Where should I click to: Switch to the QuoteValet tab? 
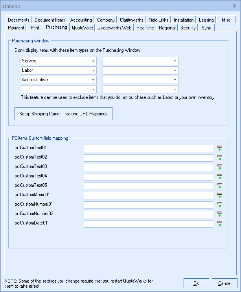click(83, 28)
